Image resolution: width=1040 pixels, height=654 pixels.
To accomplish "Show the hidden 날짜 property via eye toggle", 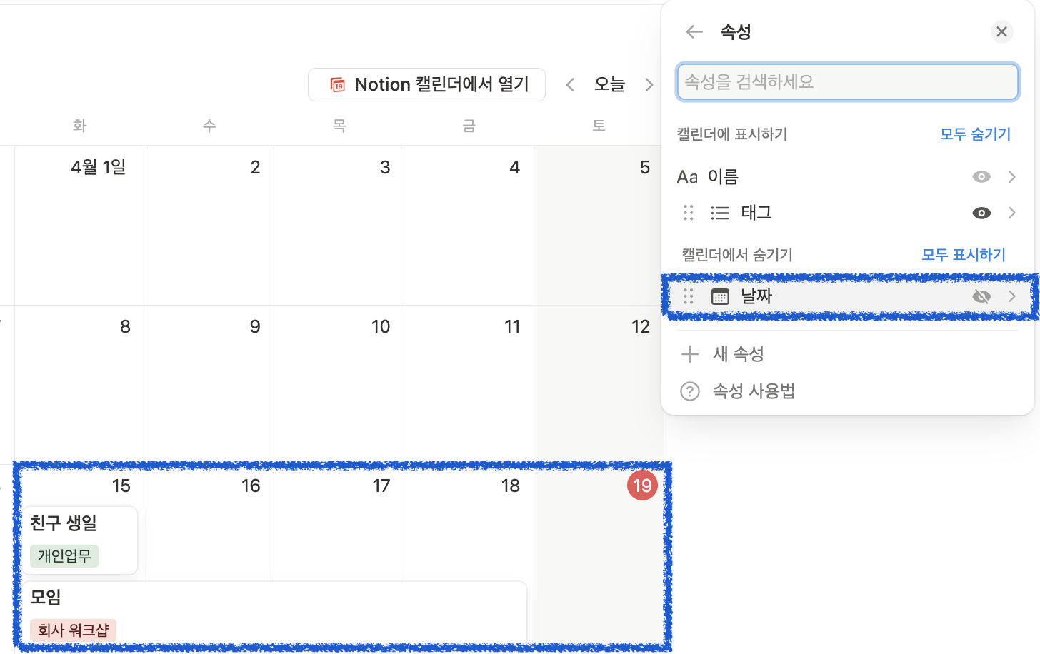I will [x=981, y=296].
